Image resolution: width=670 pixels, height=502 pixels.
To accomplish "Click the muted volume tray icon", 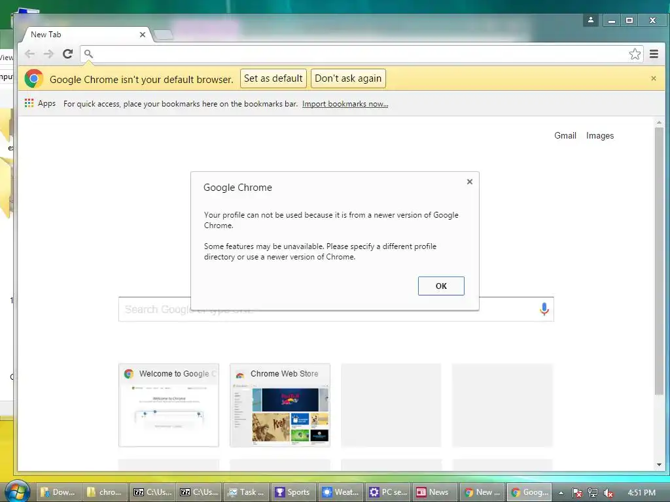I will (x=608, y=493).
